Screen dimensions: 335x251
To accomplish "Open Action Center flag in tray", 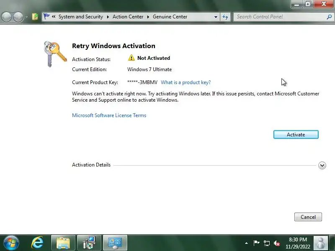I will click(x=256, y=243).
